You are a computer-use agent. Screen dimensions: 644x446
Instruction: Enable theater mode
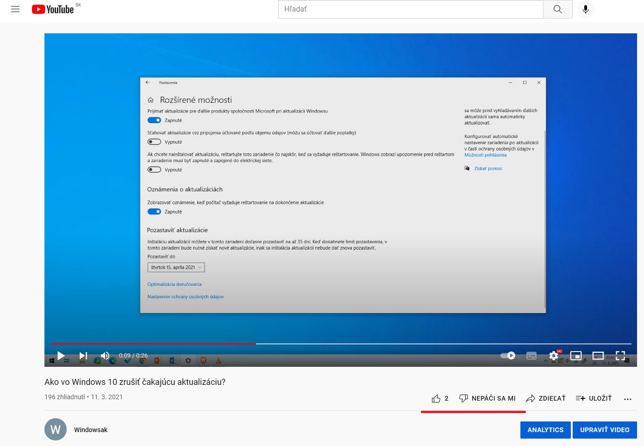[x=598, y=356]
